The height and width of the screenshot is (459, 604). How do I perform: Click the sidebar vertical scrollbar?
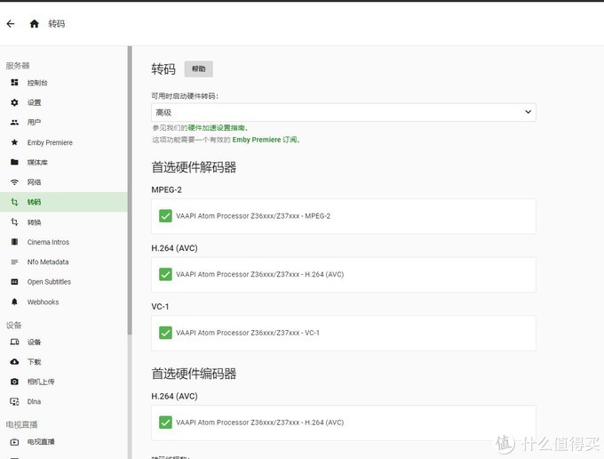pyautogui.click(x=130, y=189)
